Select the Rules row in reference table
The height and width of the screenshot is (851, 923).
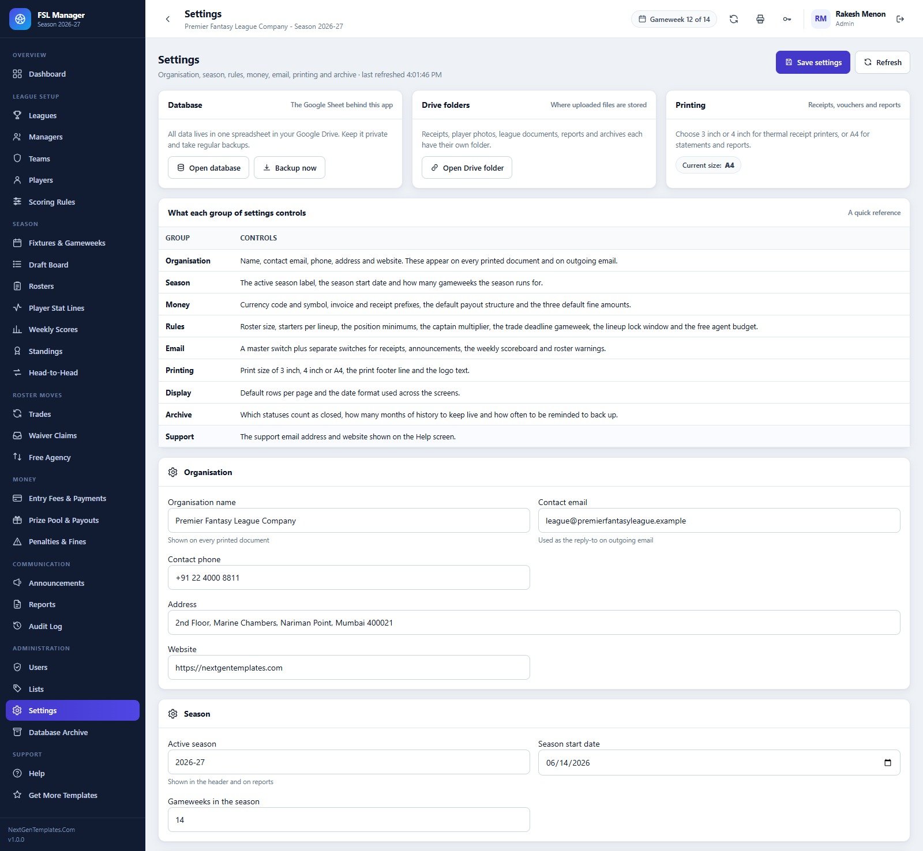point(534,326)
